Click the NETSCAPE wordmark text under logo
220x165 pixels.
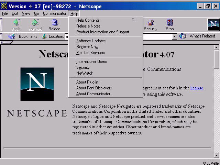(x=37, y=113)
